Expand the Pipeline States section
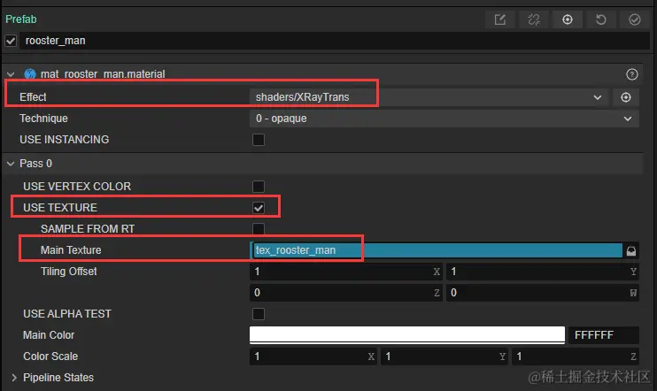Screen dimensions: 657x391 coord(14,378)
